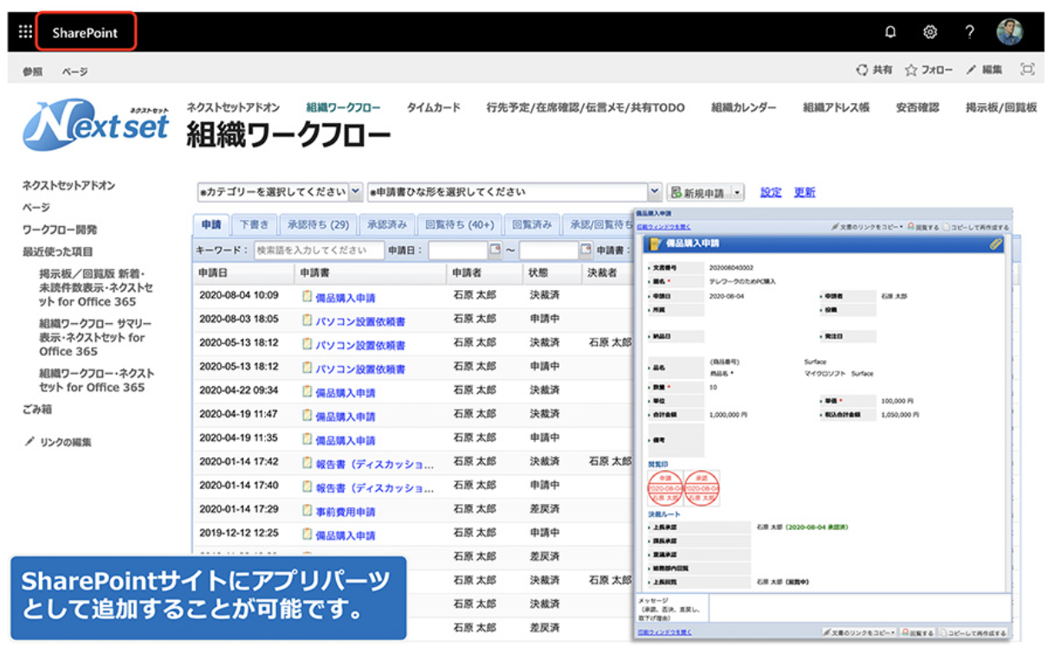Click the paperclip attachment icon in form

[x=996, y=244]
